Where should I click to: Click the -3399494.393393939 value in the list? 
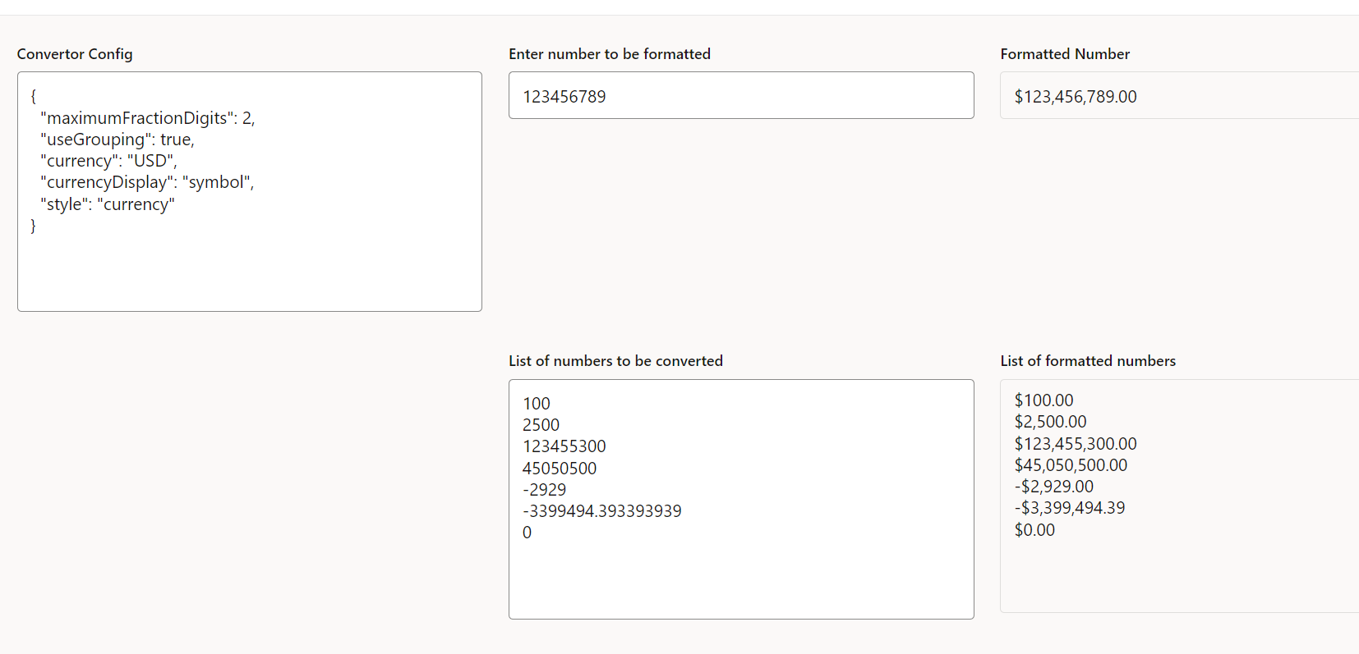tap(601, 510)
